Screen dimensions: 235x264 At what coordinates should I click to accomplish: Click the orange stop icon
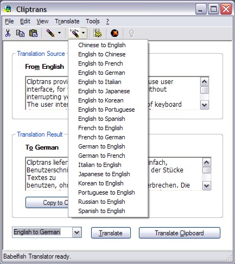coord(115,33)
